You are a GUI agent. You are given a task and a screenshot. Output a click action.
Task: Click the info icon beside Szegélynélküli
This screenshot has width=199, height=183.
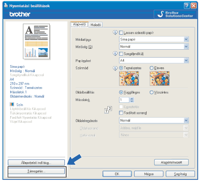click(x=115, y=54)
